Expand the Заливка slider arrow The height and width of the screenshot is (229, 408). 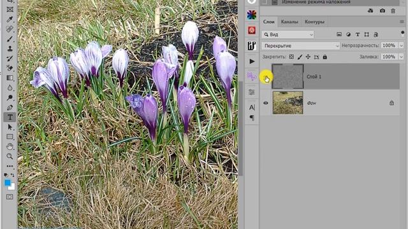tap(401, 57)
